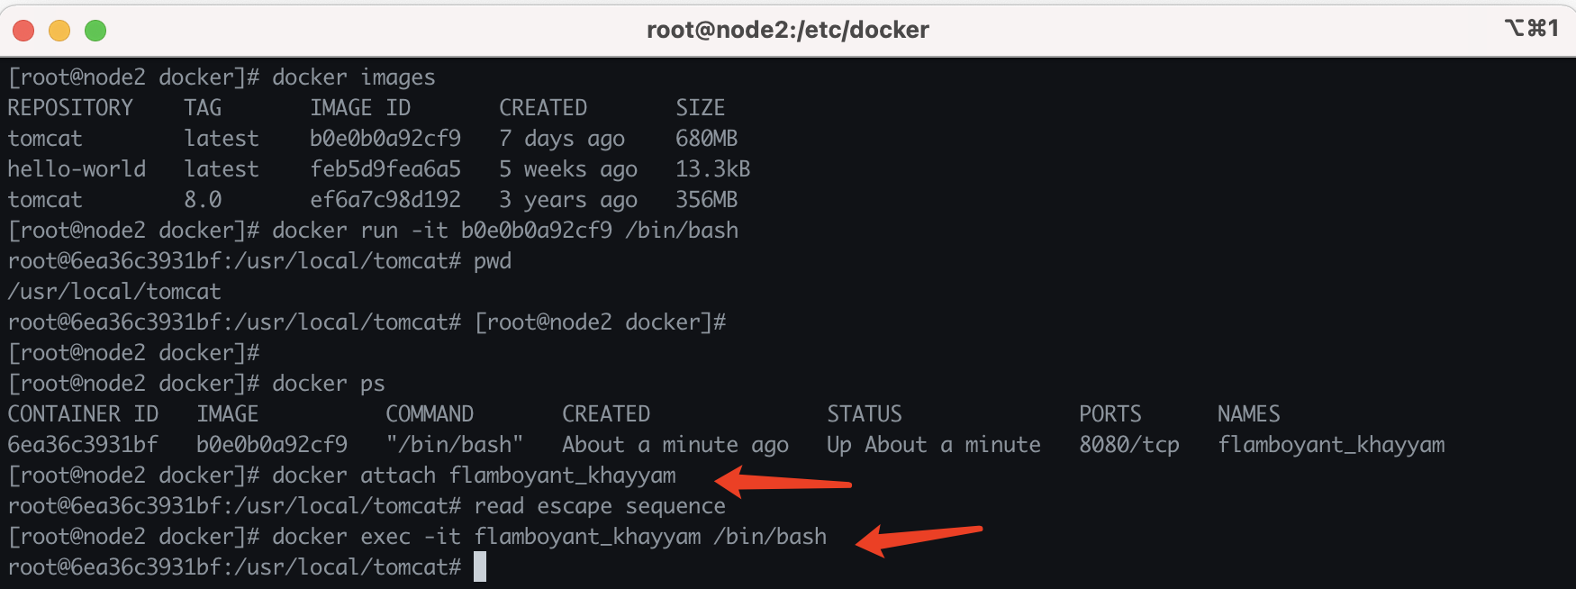The image size is (1576, 589).
Task: Click 8080/tcp in the PORTS column
Action: coord(1128,445)
